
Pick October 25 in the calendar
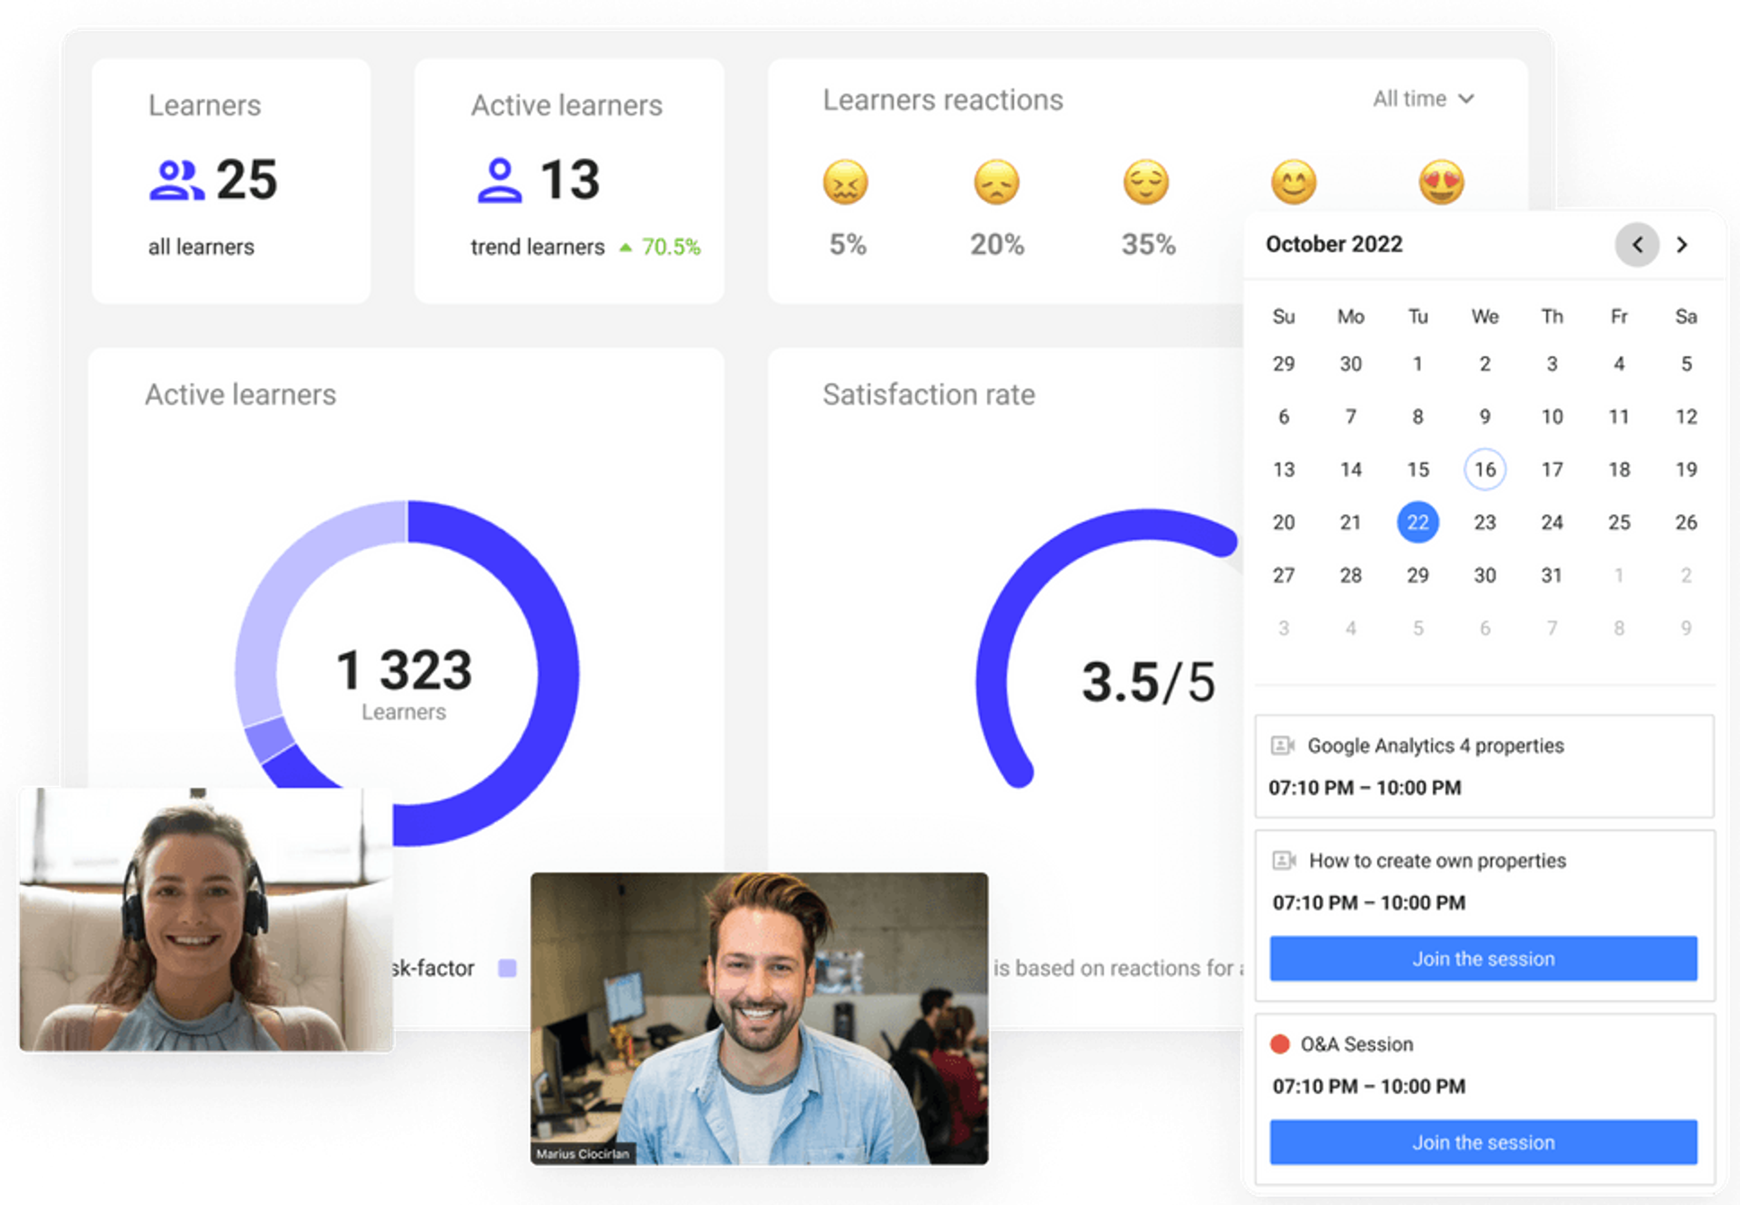(1619, 522)
